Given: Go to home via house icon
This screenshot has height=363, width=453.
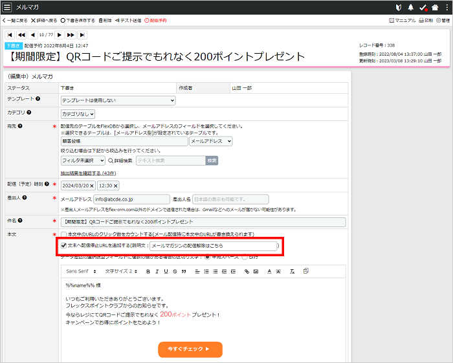Looking at the screenshot, I should point(435,8).
